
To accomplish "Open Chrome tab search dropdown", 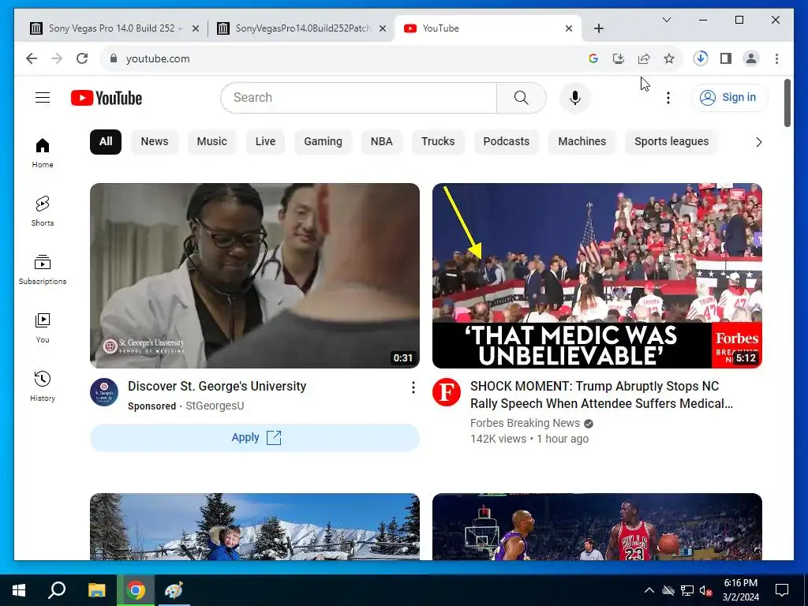I will [666, 20].
